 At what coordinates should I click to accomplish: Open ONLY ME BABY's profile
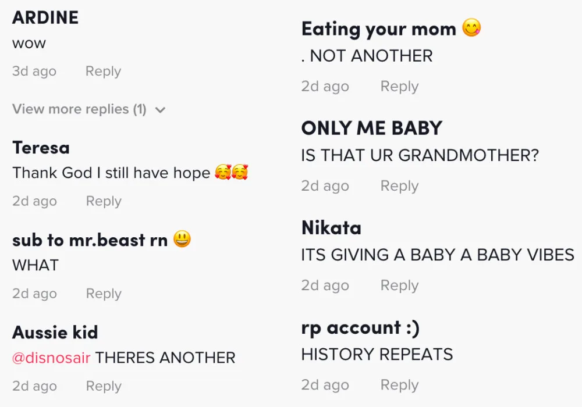point(371,128)
